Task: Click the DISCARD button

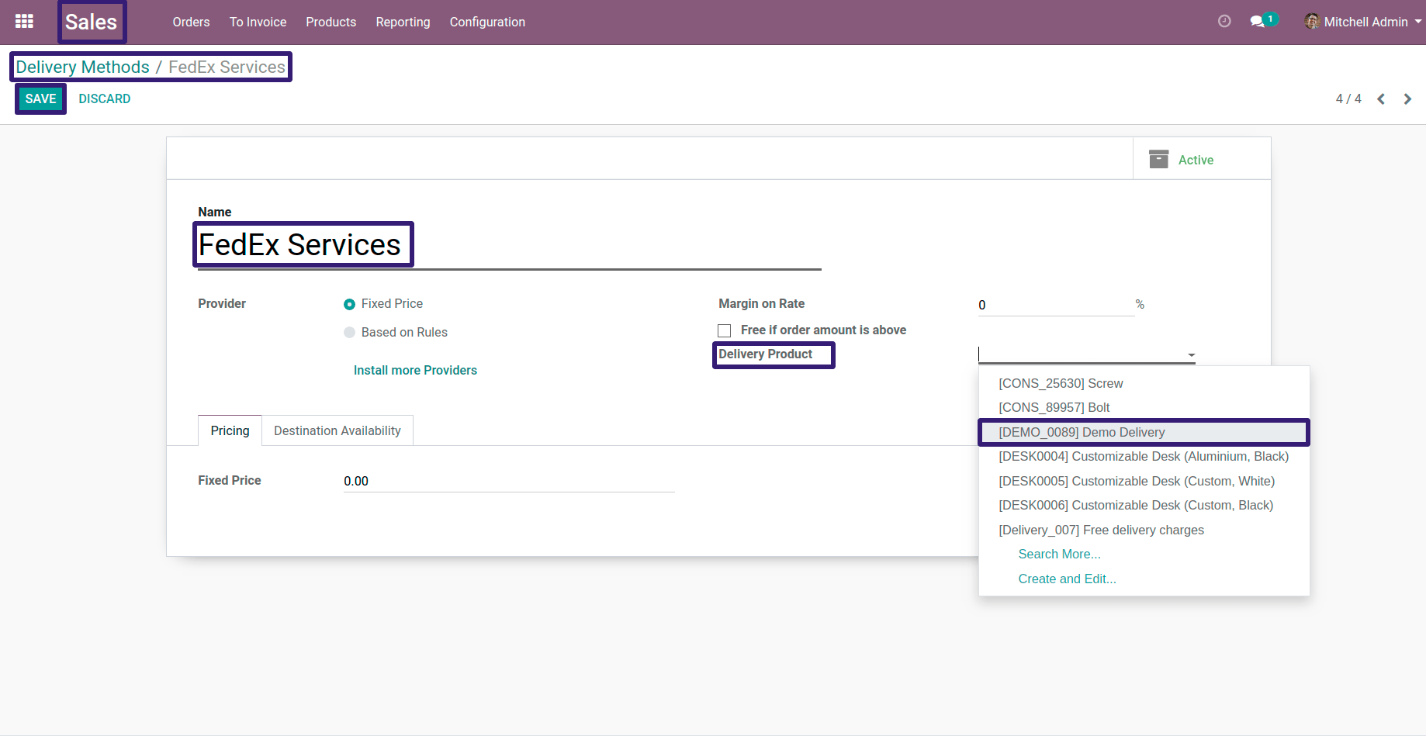Action: 104,98
